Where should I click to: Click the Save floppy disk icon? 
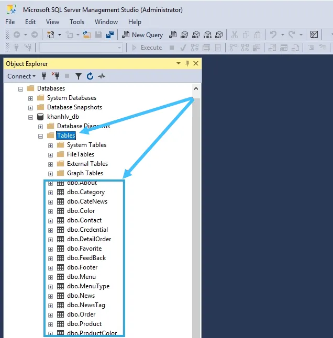(x=98, y=35)
